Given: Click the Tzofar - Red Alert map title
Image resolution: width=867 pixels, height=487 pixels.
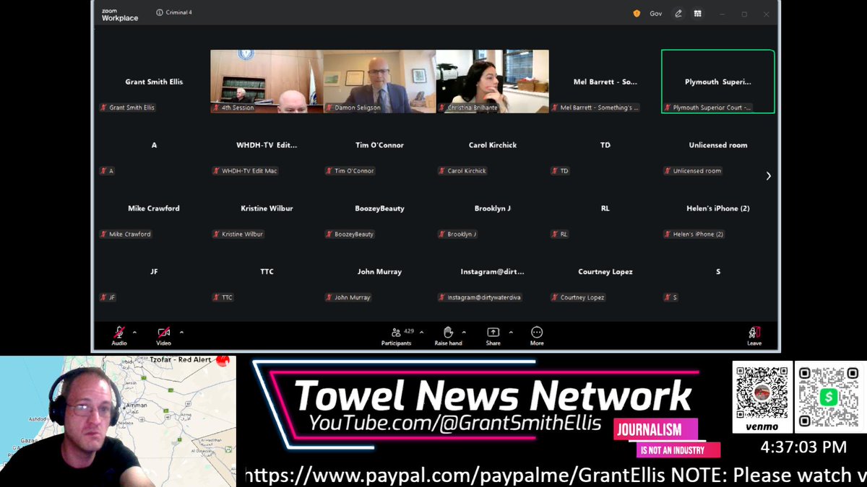Looking at the screenshot, I should coord(179,359).
